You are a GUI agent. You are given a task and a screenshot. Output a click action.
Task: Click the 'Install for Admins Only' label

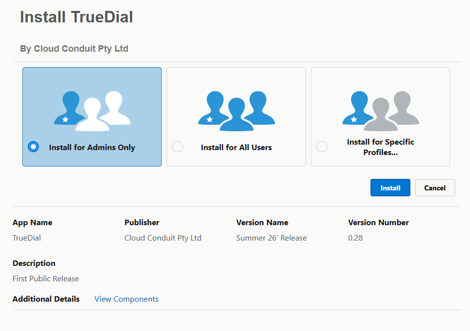click(92, 148)
